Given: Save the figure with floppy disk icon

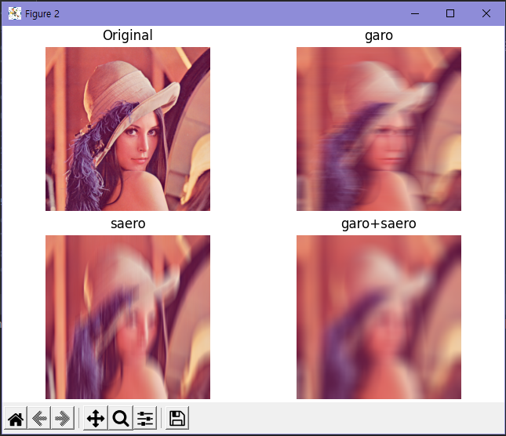Looking at the screenshot, I should [x=177, y=418].
